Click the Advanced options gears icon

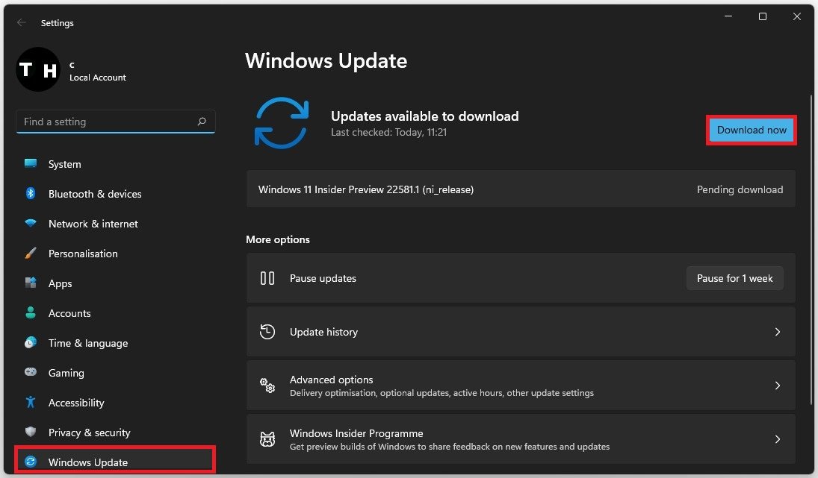coord(267,386)
